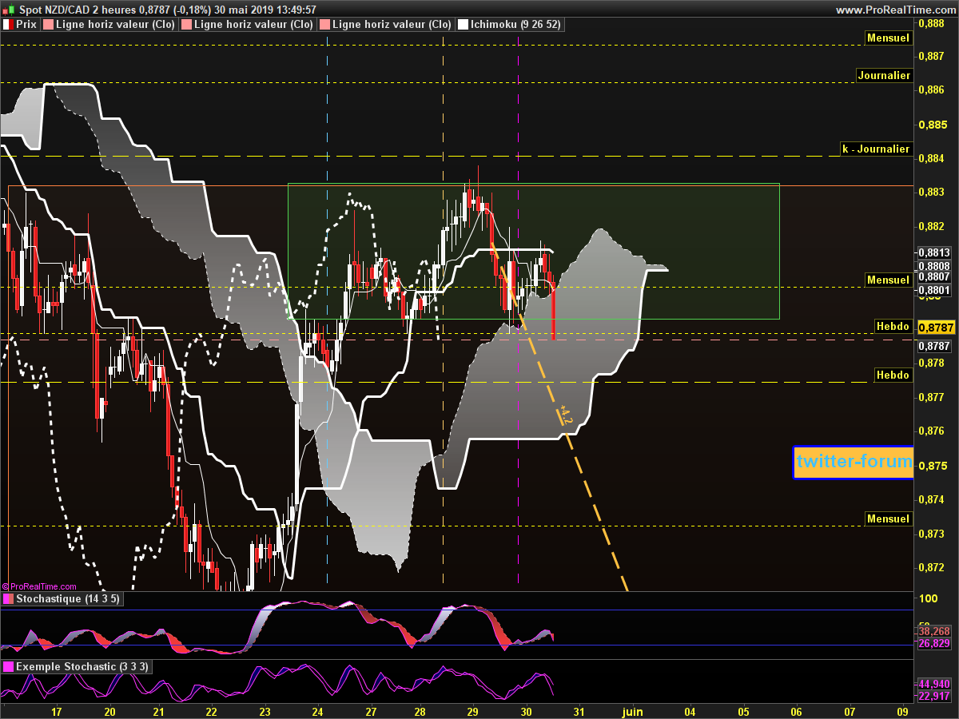Click the ©ProRealTime.com copyright link
The height and width of the screenshot is (719, 959).
39,586
